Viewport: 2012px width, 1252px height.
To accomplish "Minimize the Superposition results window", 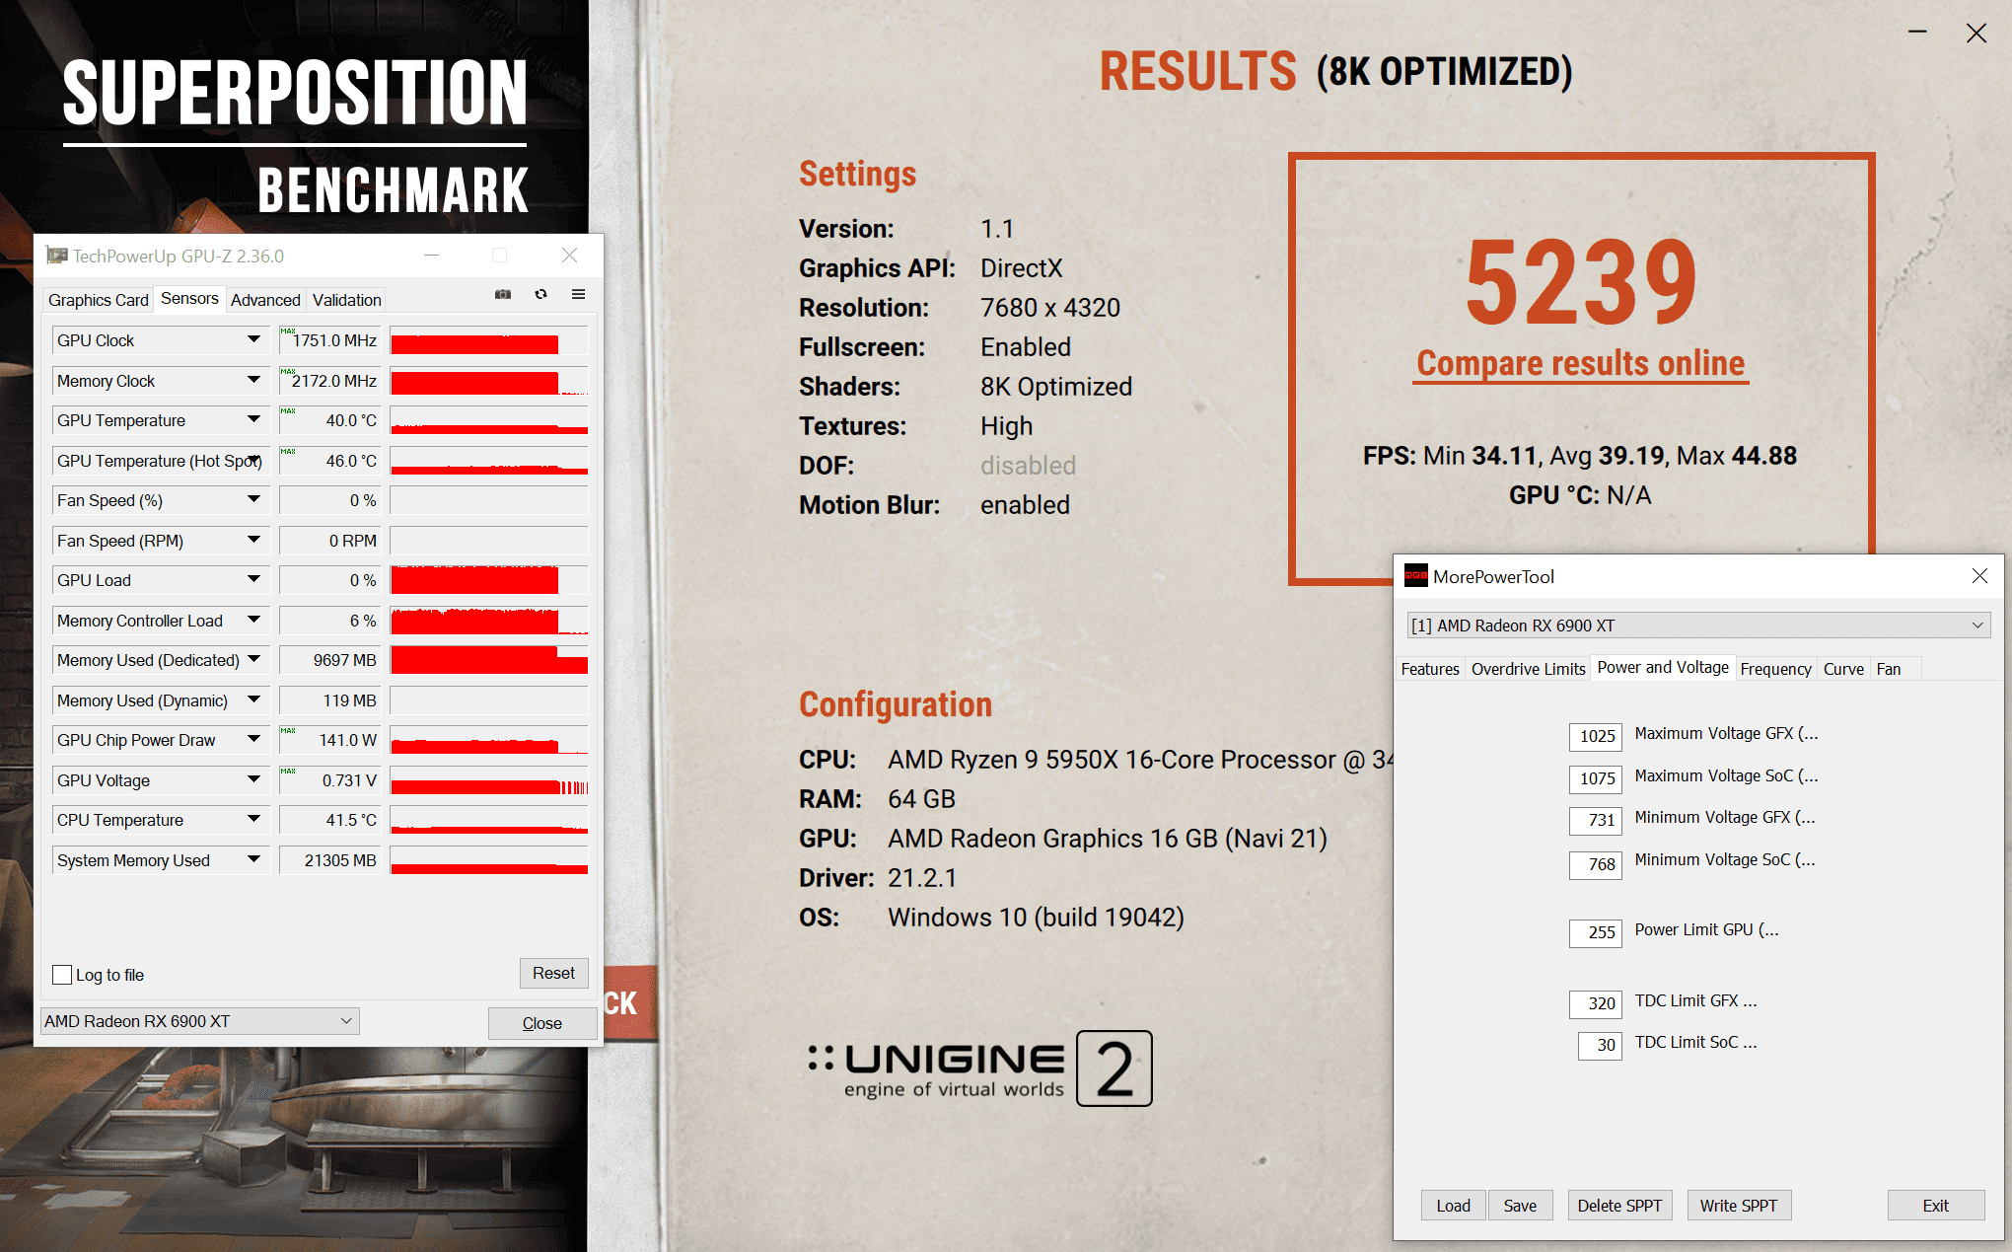I will pyautogui.click(x=1917, y=32).
